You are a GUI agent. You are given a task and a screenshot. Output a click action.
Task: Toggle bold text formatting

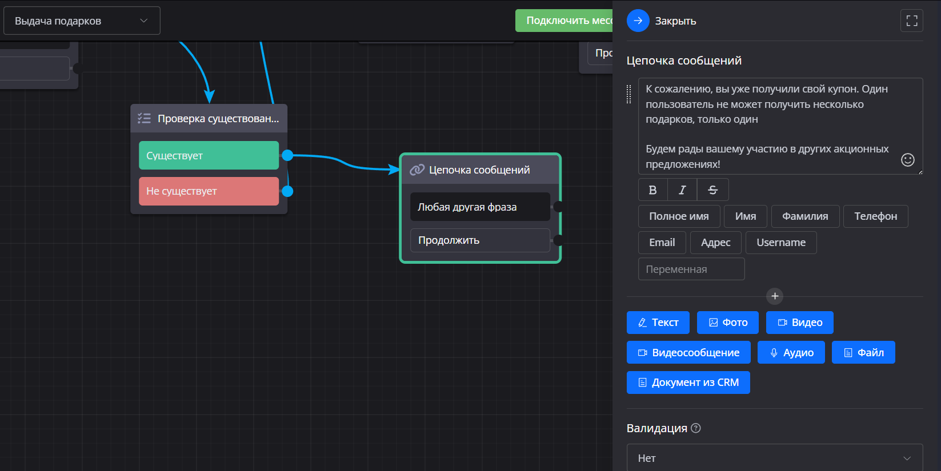coord(652,190)
